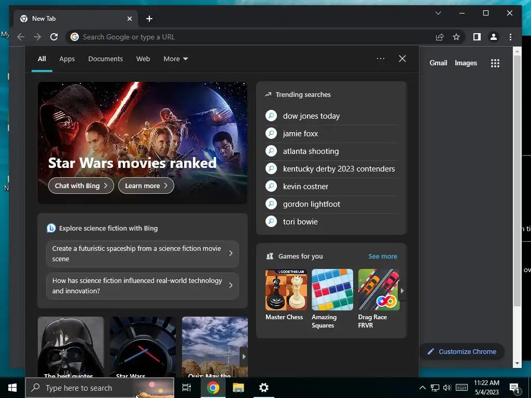The width and height of the screenshot is (531, 398).
Task: Open 'Create a futuristic spaceship' suggestion
Action: pyautogui.click(x=143, y=253)
